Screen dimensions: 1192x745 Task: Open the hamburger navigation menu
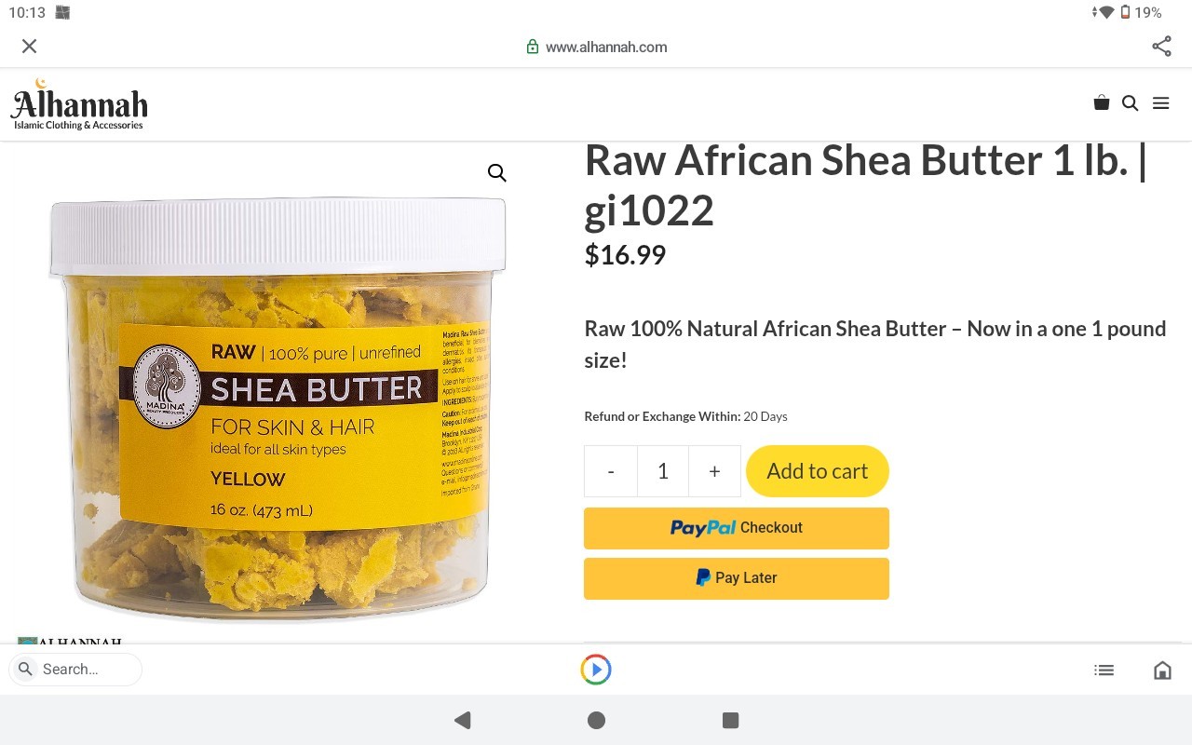pyautogui.click(x=1160, y=102)
